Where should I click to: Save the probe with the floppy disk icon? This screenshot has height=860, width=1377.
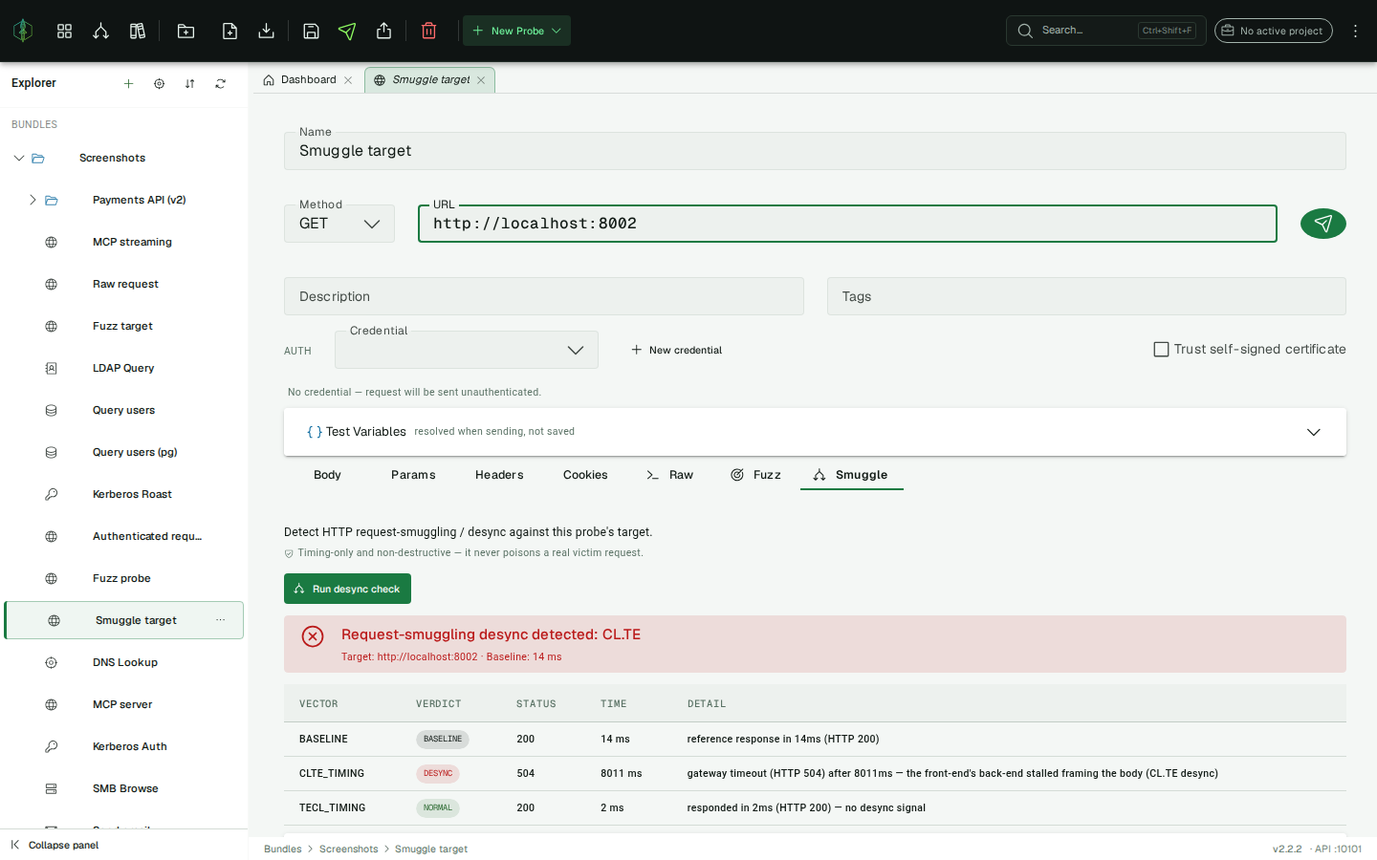(x=311, y=31)
